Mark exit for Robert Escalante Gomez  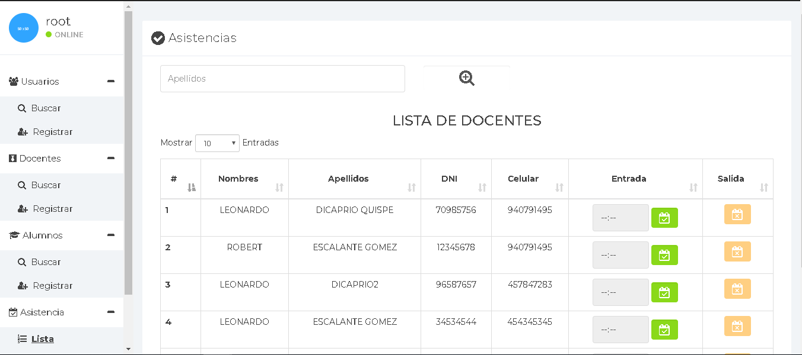coord(737,251)
